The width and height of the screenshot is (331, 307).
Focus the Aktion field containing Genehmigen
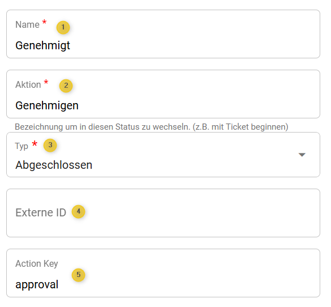point(163,94)
